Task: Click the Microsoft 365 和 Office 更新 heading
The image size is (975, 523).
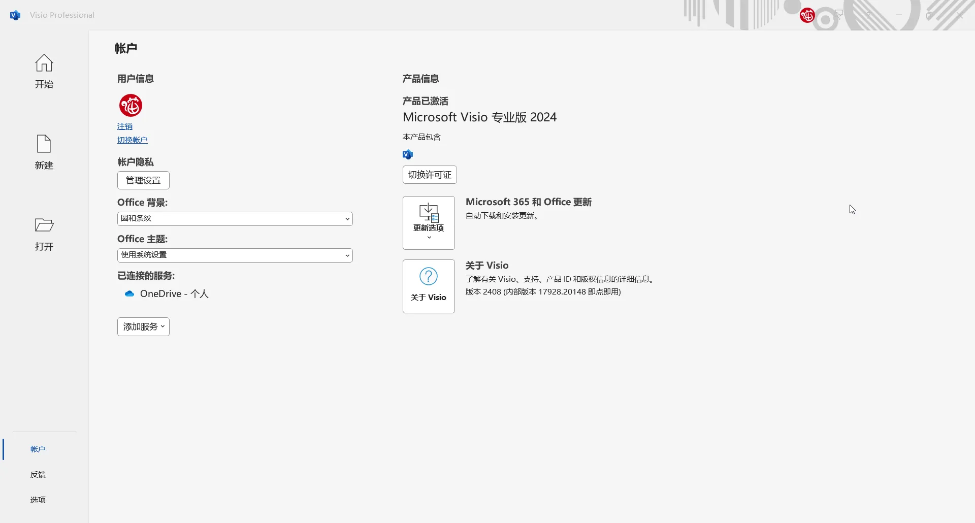Action: coord(529,202)
